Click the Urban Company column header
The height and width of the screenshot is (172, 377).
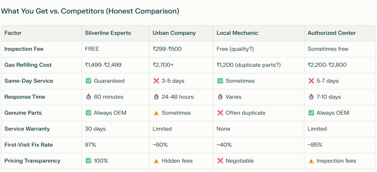(x=174, y=33)
